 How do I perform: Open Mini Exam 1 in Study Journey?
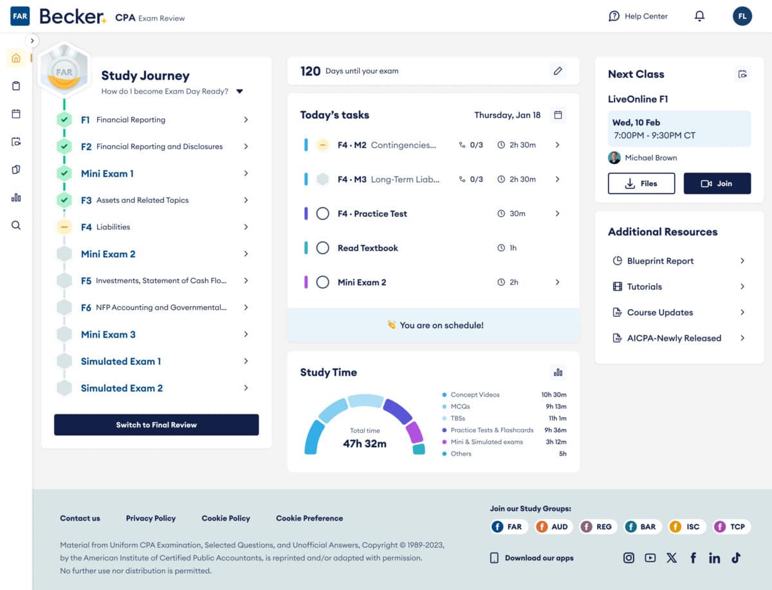[107, 174]
